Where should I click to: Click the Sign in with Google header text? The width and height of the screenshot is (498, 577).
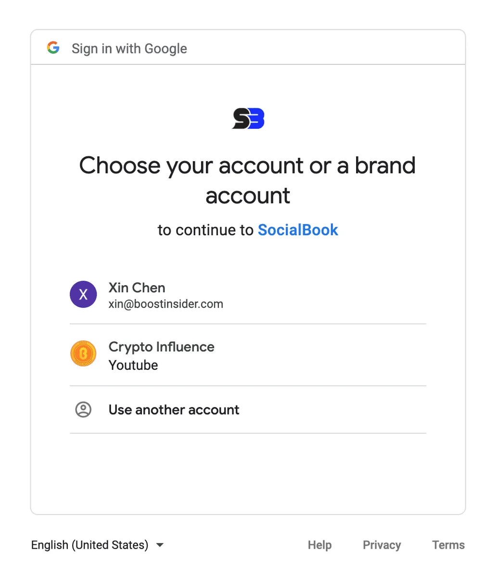(x=129, y=49)
